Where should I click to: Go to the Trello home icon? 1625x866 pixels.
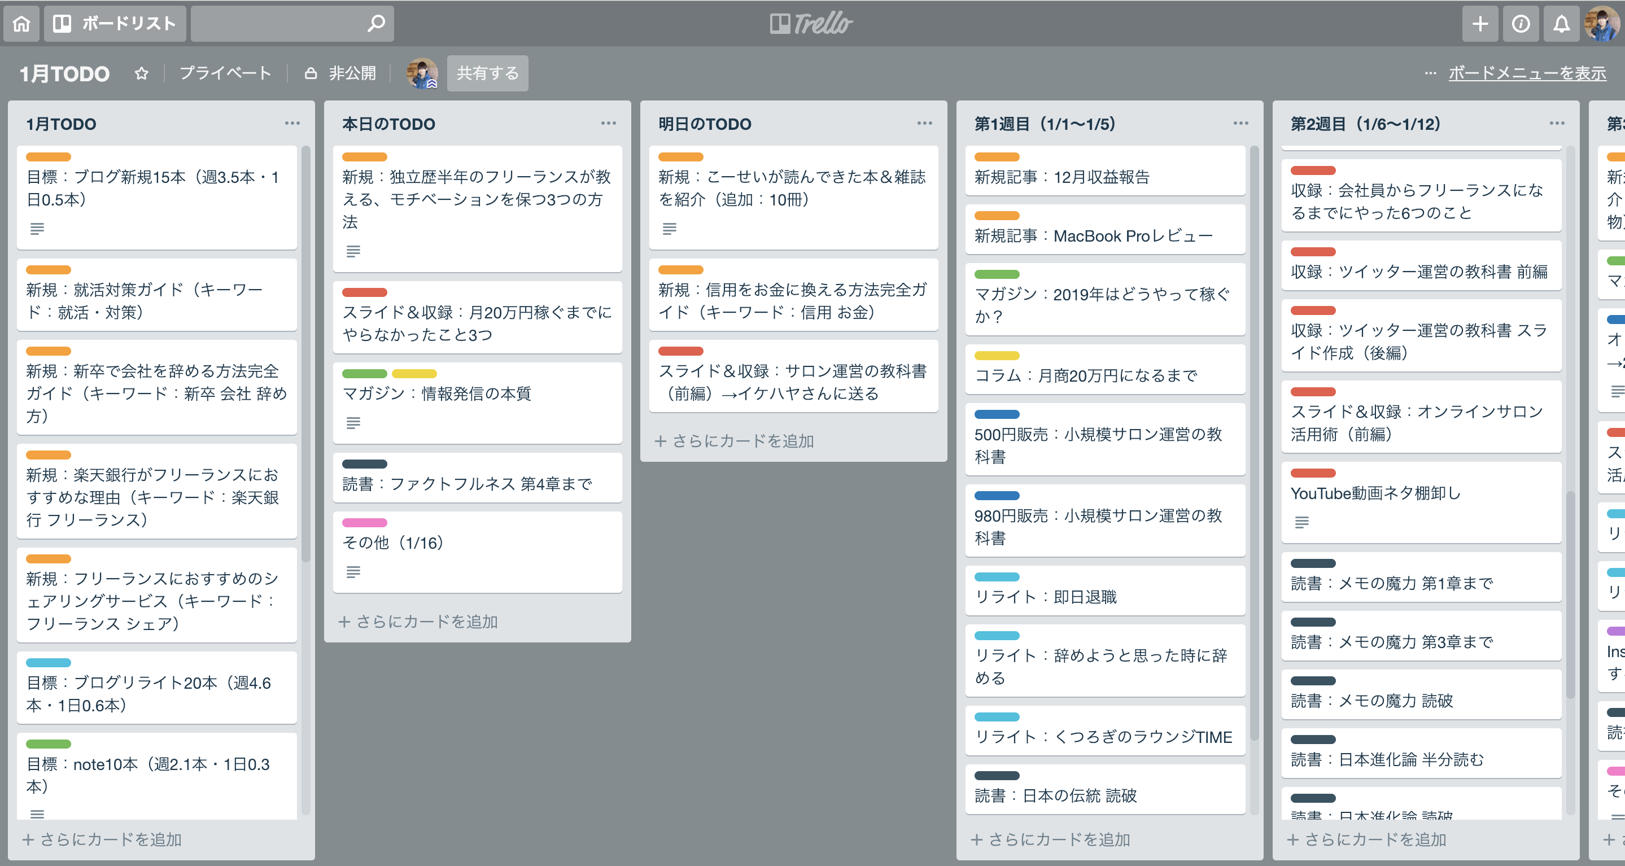point(21,23)
